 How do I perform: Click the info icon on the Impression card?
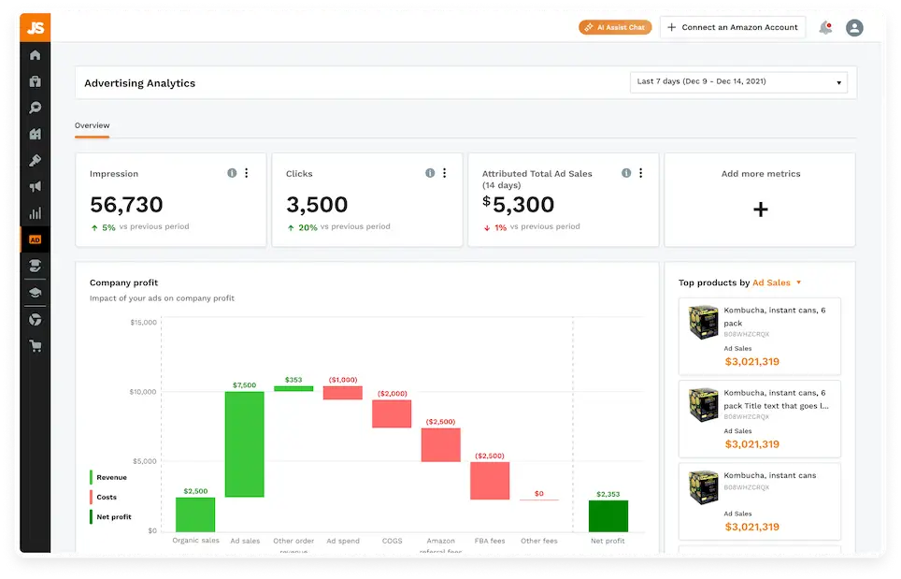pyautogui.click(x=232, y=172)
